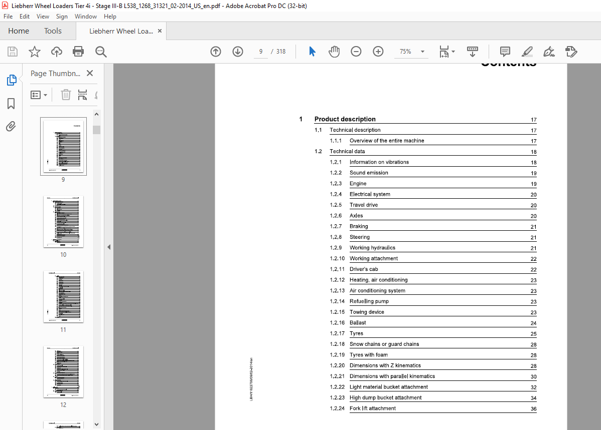The height and width of the screenshot is (430, 601).
Task: Click the print pages icon in the thumbnails panel
Action: 82,95
